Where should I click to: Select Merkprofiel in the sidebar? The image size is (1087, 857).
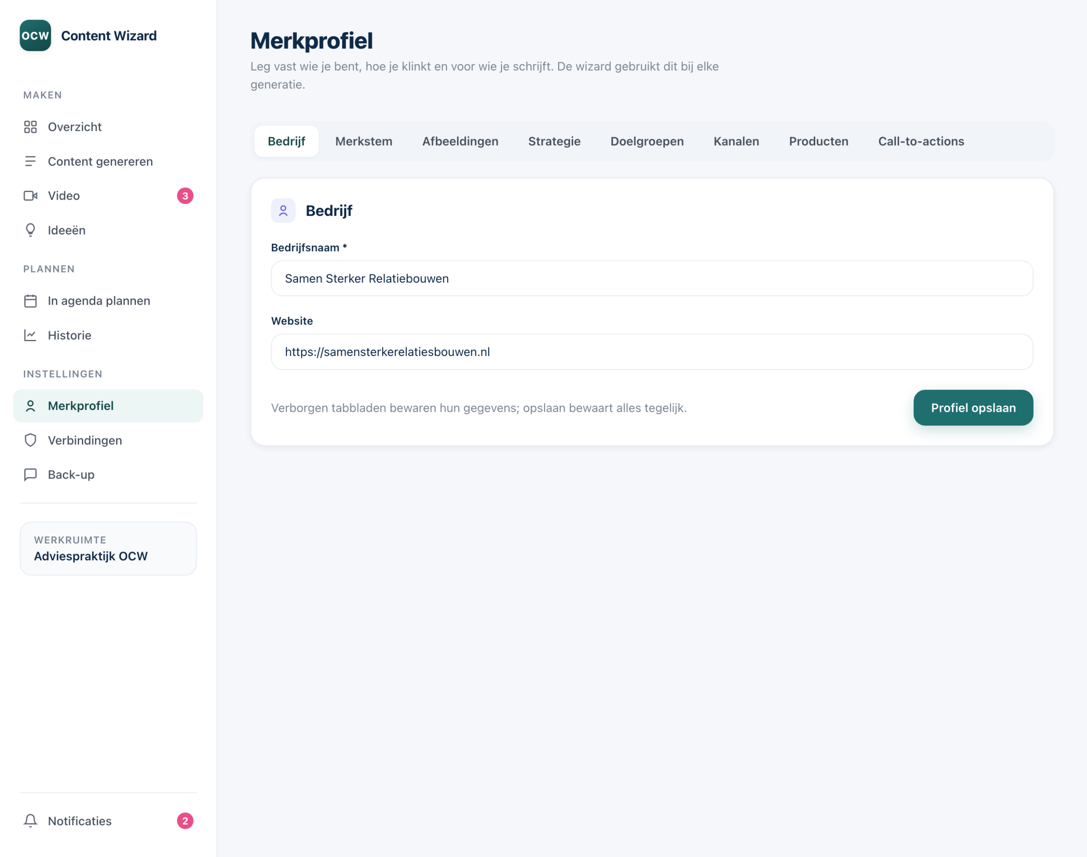pos(108,406)
